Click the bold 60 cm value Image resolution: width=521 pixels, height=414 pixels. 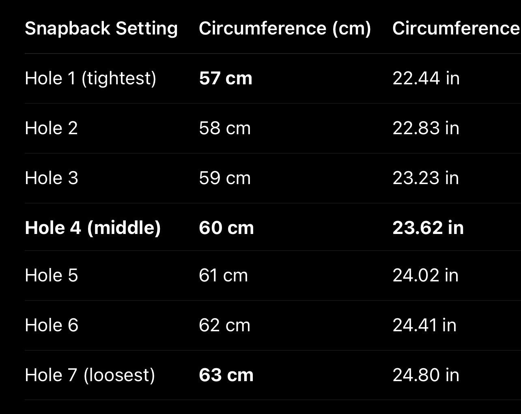coord(226,227)
